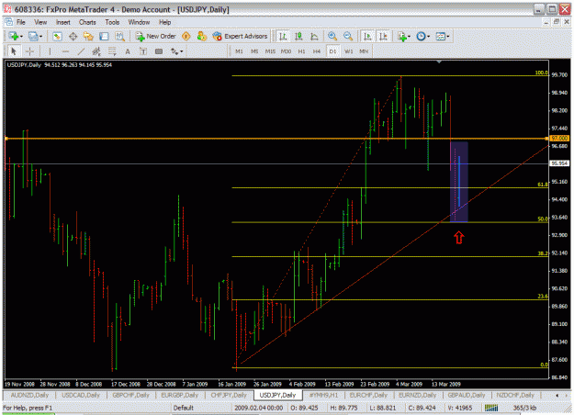This screenshot has width=574, height=415.
Task: Zoom out on the chart
Action: pyautogui.click(x=348, y=36)
